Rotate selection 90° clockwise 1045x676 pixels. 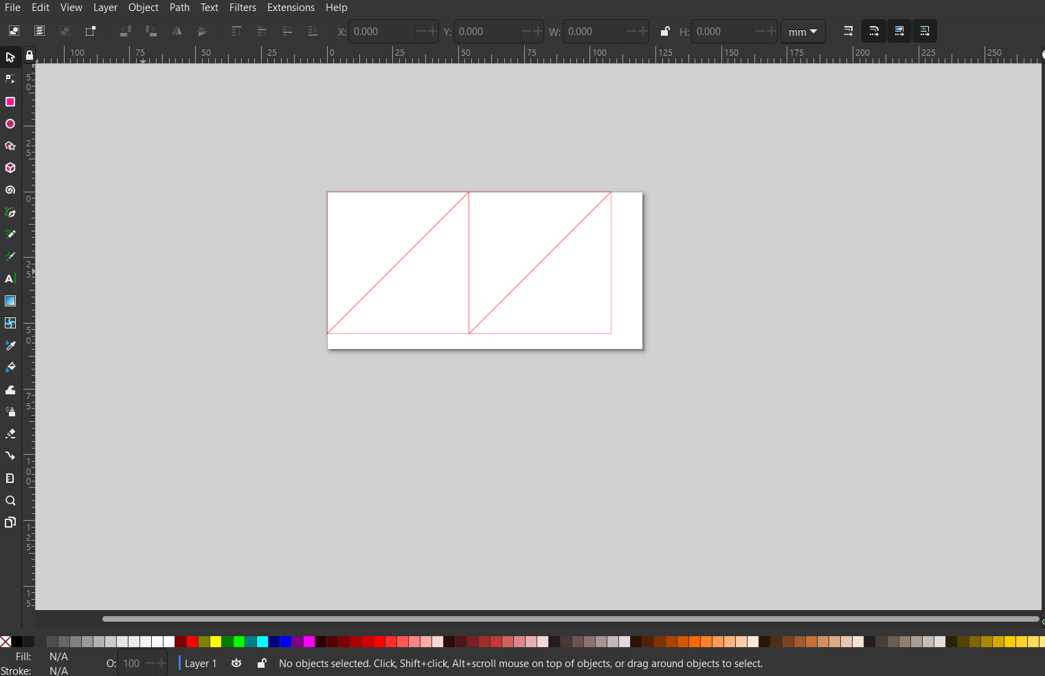[x=151, y=31]
